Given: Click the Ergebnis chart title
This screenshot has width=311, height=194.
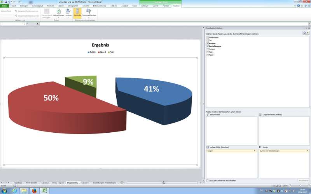Looking at the screenshot, I should pyautogui.click(x=100, y=45).
